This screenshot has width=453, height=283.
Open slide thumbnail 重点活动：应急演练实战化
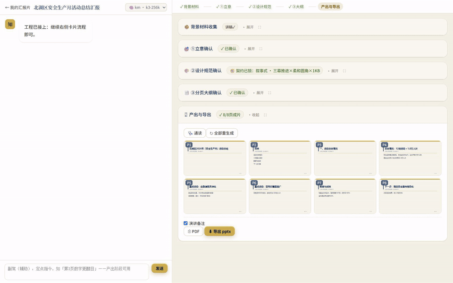click(215, 196)
